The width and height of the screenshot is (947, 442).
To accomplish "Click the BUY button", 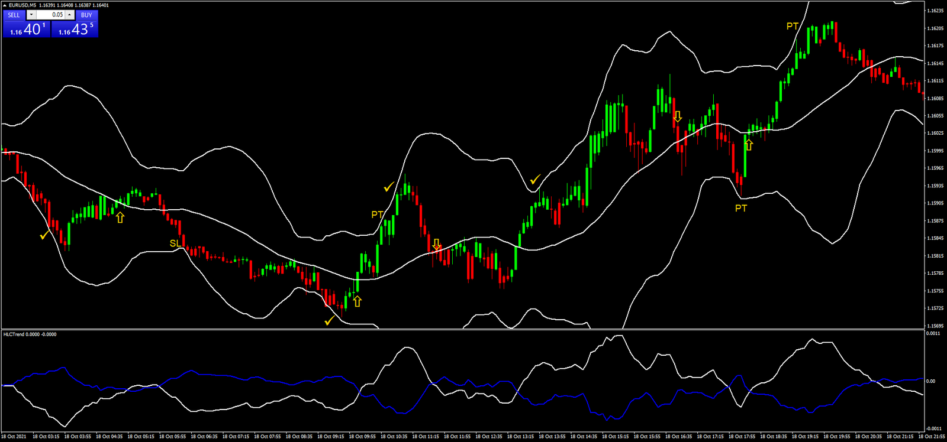I will 86,15.
